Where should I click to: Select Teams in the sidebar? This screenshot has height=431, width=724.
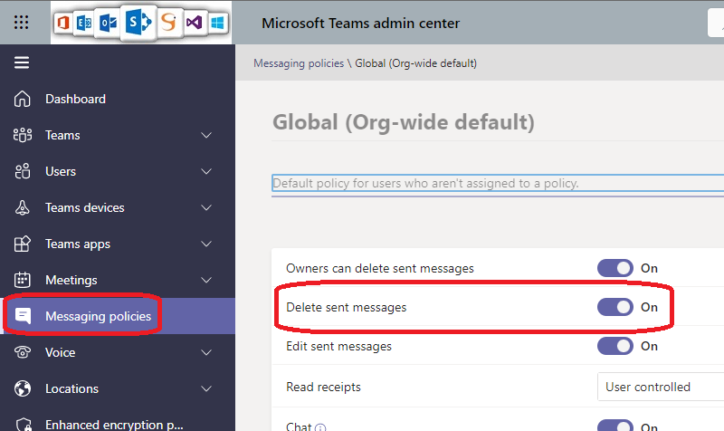[x=62, y=135]
